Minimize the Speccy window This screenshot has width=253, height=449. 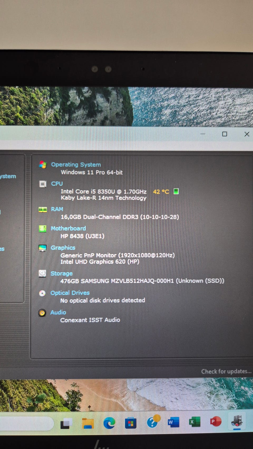[203, 134]
